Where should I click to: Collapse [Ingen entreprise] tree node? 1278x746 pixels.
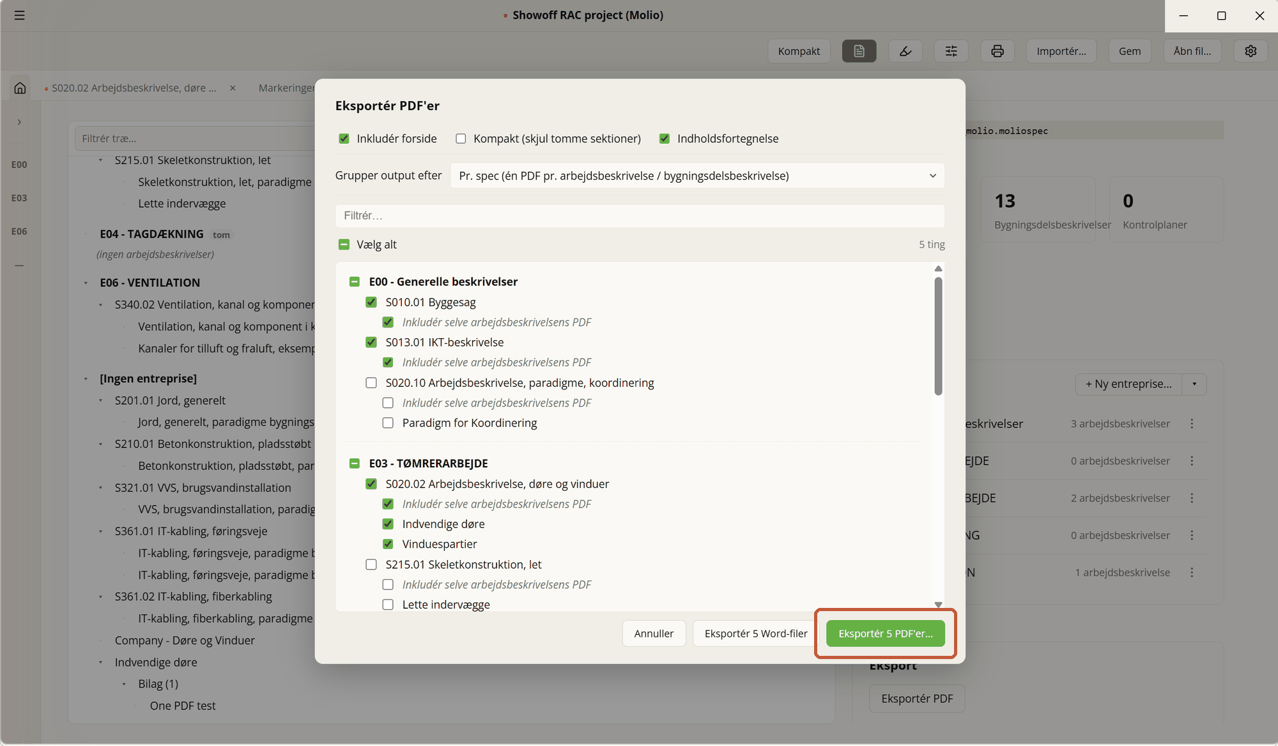[x=86, y=379]
